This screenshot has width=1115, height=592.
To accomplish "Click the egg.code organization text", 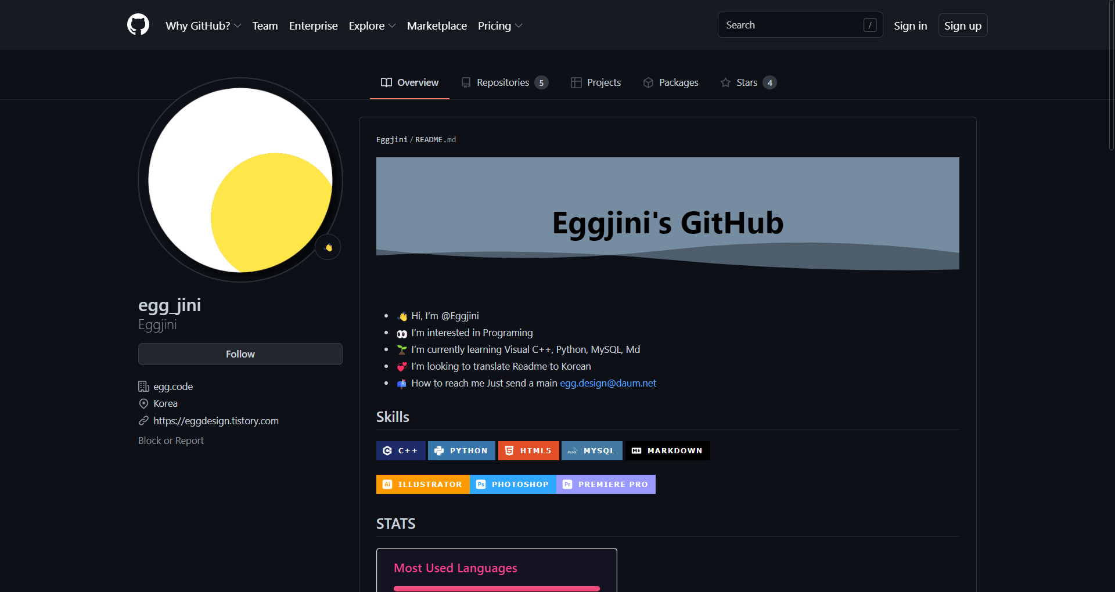I will pyautogui.click(x=173, y=387).
